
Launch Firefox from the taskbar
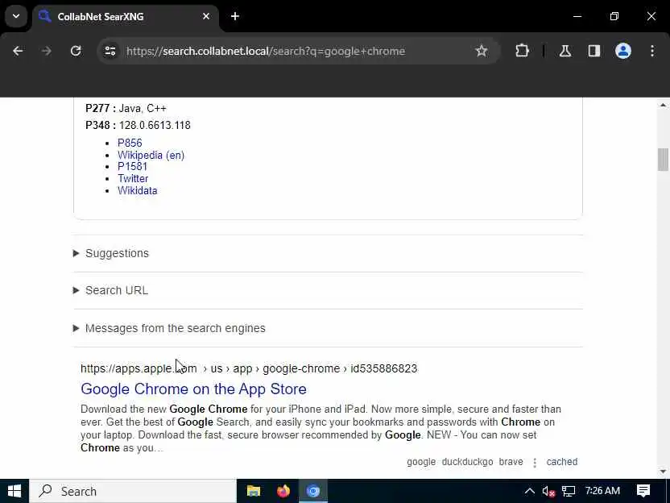point(283,491)
